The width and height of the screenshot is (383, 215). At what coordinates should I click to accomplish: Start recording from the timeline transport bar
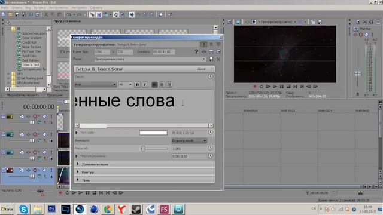[60, 193]
